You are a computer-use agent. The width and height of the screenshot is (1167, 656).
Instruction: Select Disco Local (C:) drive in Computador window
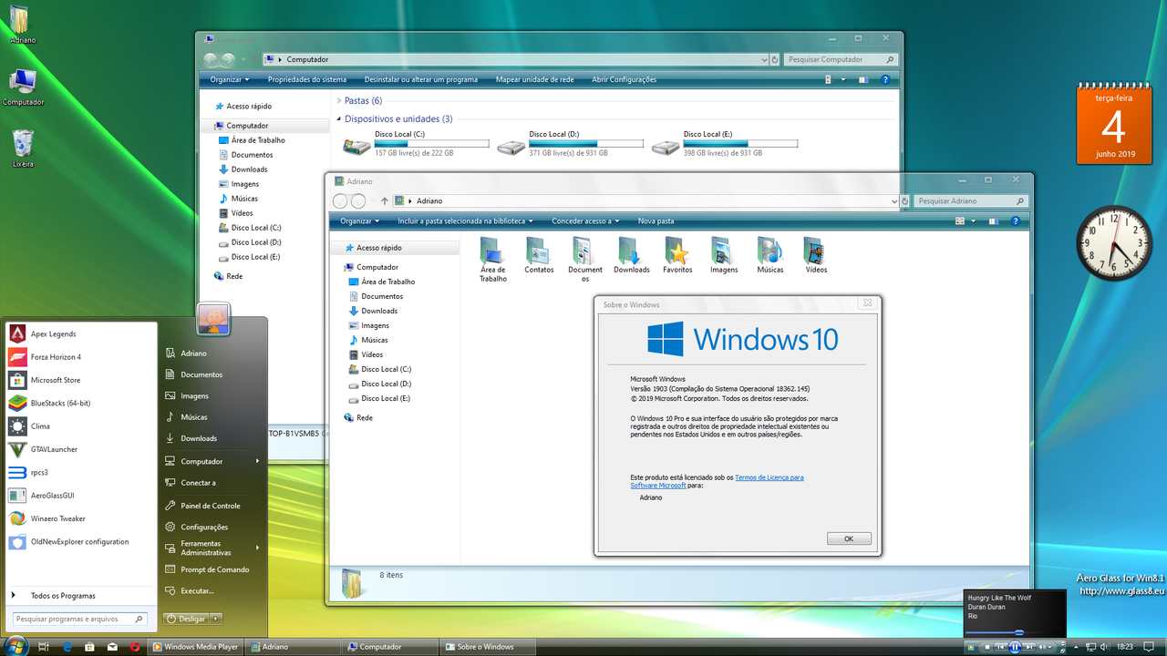pyautogui.click(x=416, y=144)
